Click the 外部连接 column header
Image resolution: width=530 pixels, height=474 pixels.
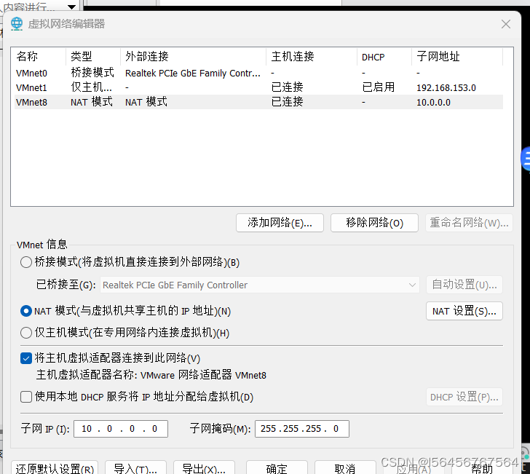(194, 57)
